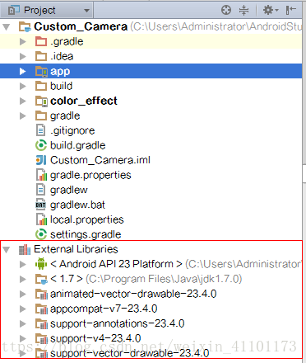This screenshot has height=363, width=306.
Task: Select the Custom_Camera project name
Action: (x=81, y=26)
